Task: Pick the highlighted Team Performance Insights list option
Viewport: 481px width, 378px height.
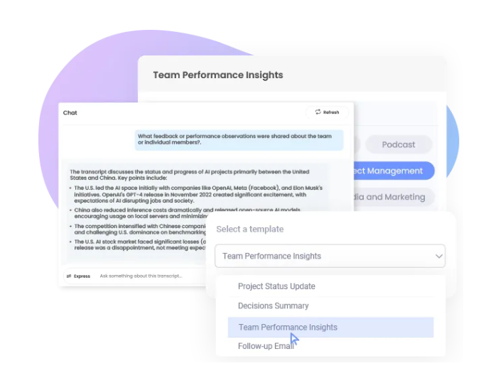Action: [x=288, y=328]
